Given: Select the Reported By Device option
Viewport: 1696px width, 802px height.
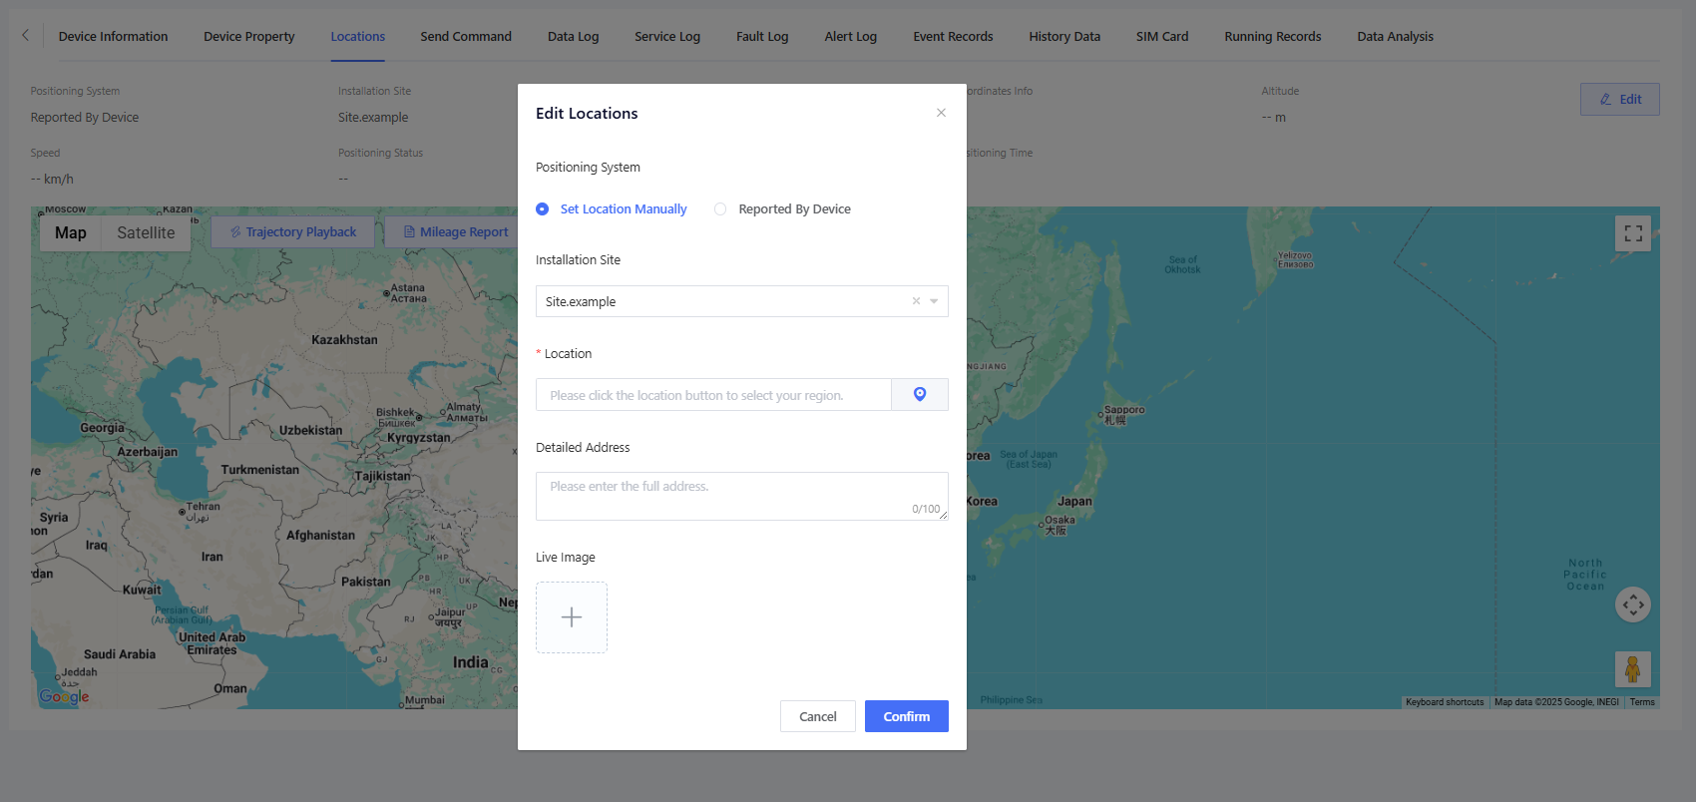Looking at the screenshot, I should [720, 209].
